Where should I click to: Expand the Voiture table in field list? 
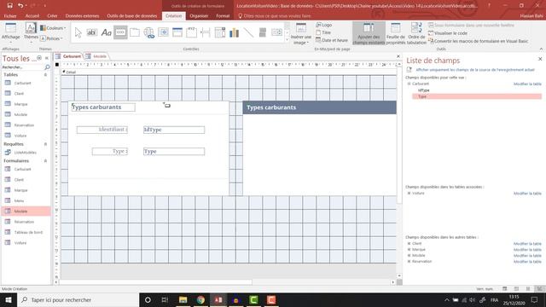[409, 193]
